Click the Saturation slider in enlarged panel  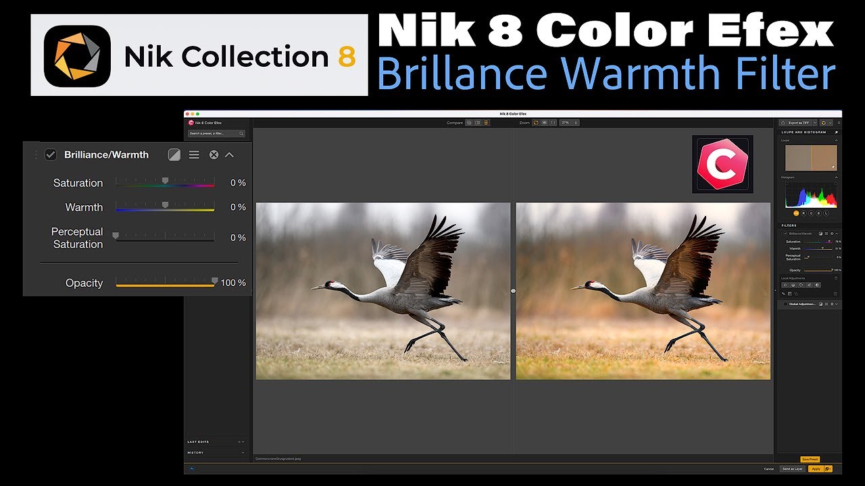[x=165, y=183]
